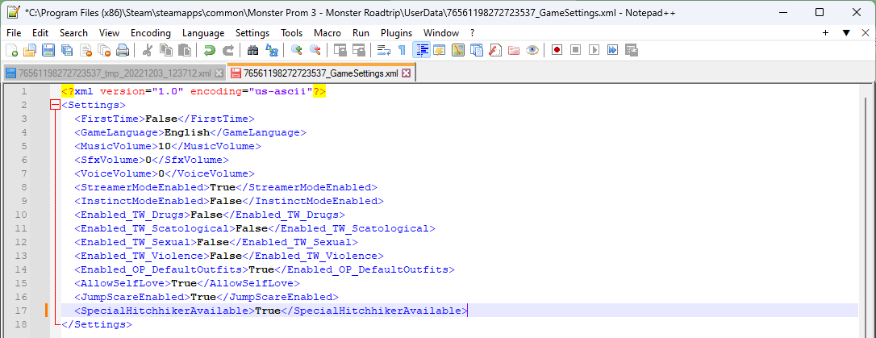The image size is (876, 338).
Task: Click Save recorded macro icon
Action: click(632, 51)
